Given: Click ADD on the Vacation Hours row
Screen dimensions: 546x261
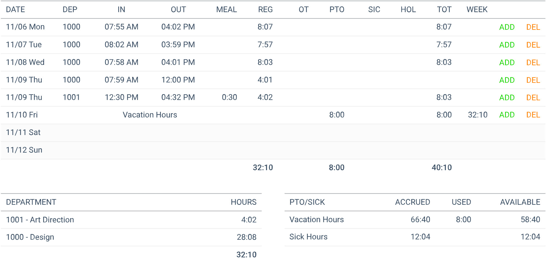Looking at the screenshot, I should 507,115.
